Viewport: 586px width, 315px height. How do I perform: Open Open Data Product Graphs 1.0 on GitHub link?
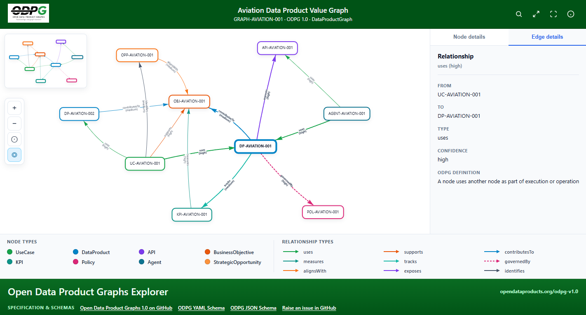click(x=126, y=308)
